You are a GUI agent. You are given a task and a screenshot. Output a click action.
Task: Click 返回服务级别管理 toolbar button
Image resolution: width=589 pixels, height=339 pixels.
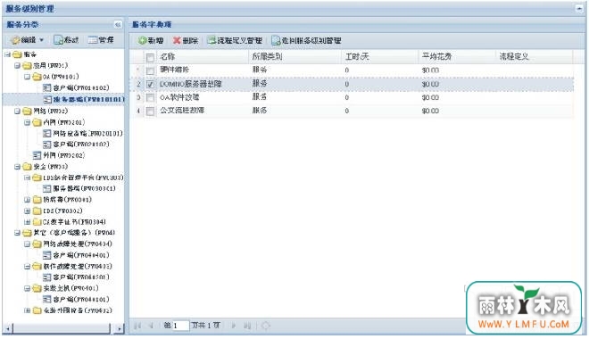pos(306,40)
